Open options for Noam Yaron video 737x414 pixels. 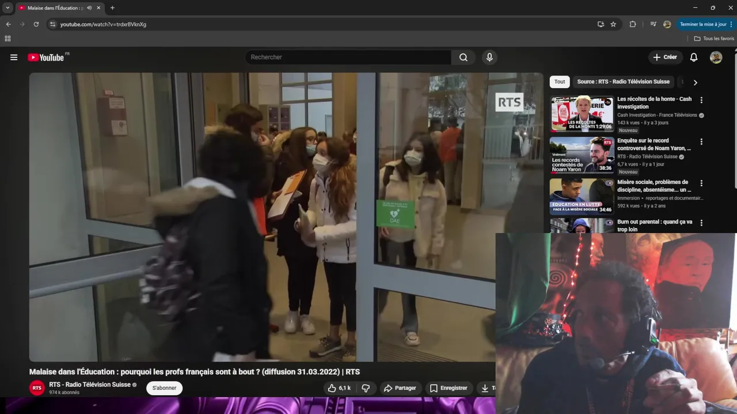(701, 141)
